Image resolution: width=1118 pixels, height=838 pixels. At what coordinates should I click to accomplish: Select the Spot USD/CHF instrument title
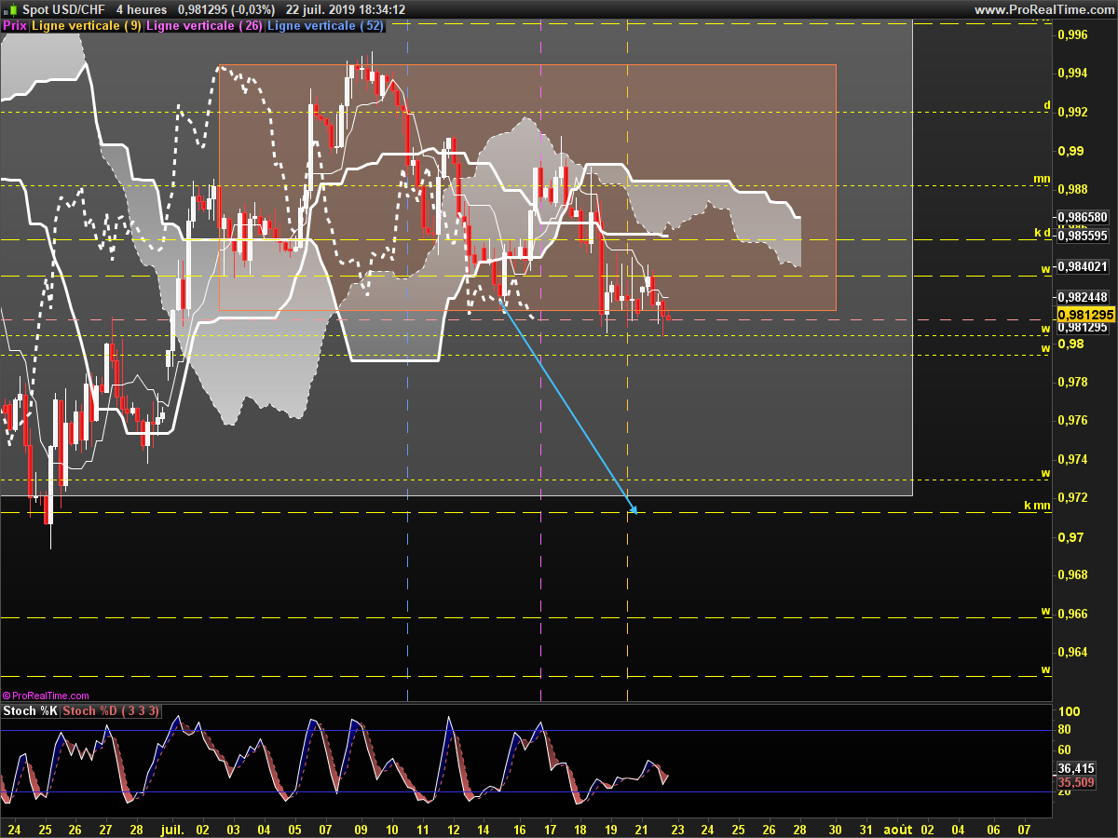[x=63, y=9]
